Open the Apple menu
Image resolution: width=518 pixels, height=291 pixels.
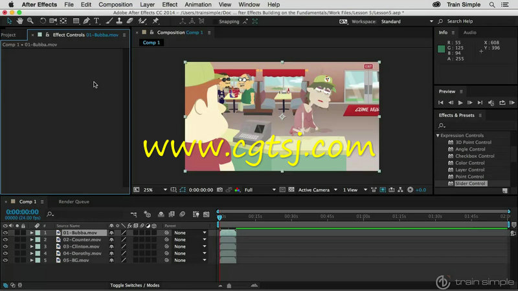11,5
